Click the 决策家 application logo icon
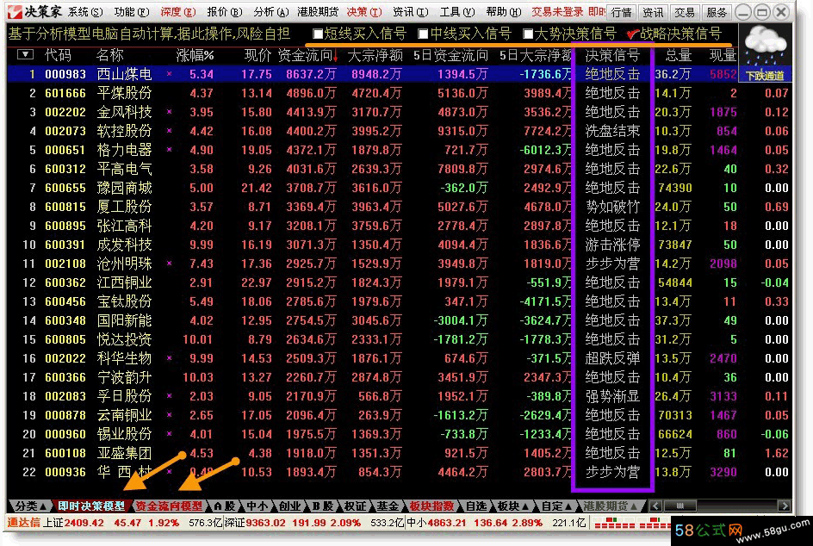813x546 pixels. point(16,11)
